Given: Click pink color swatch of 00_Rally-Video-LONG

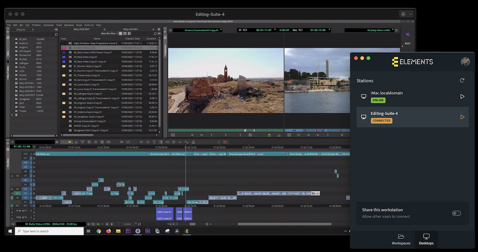Looking at the screenshot, I should click(63, 48).
